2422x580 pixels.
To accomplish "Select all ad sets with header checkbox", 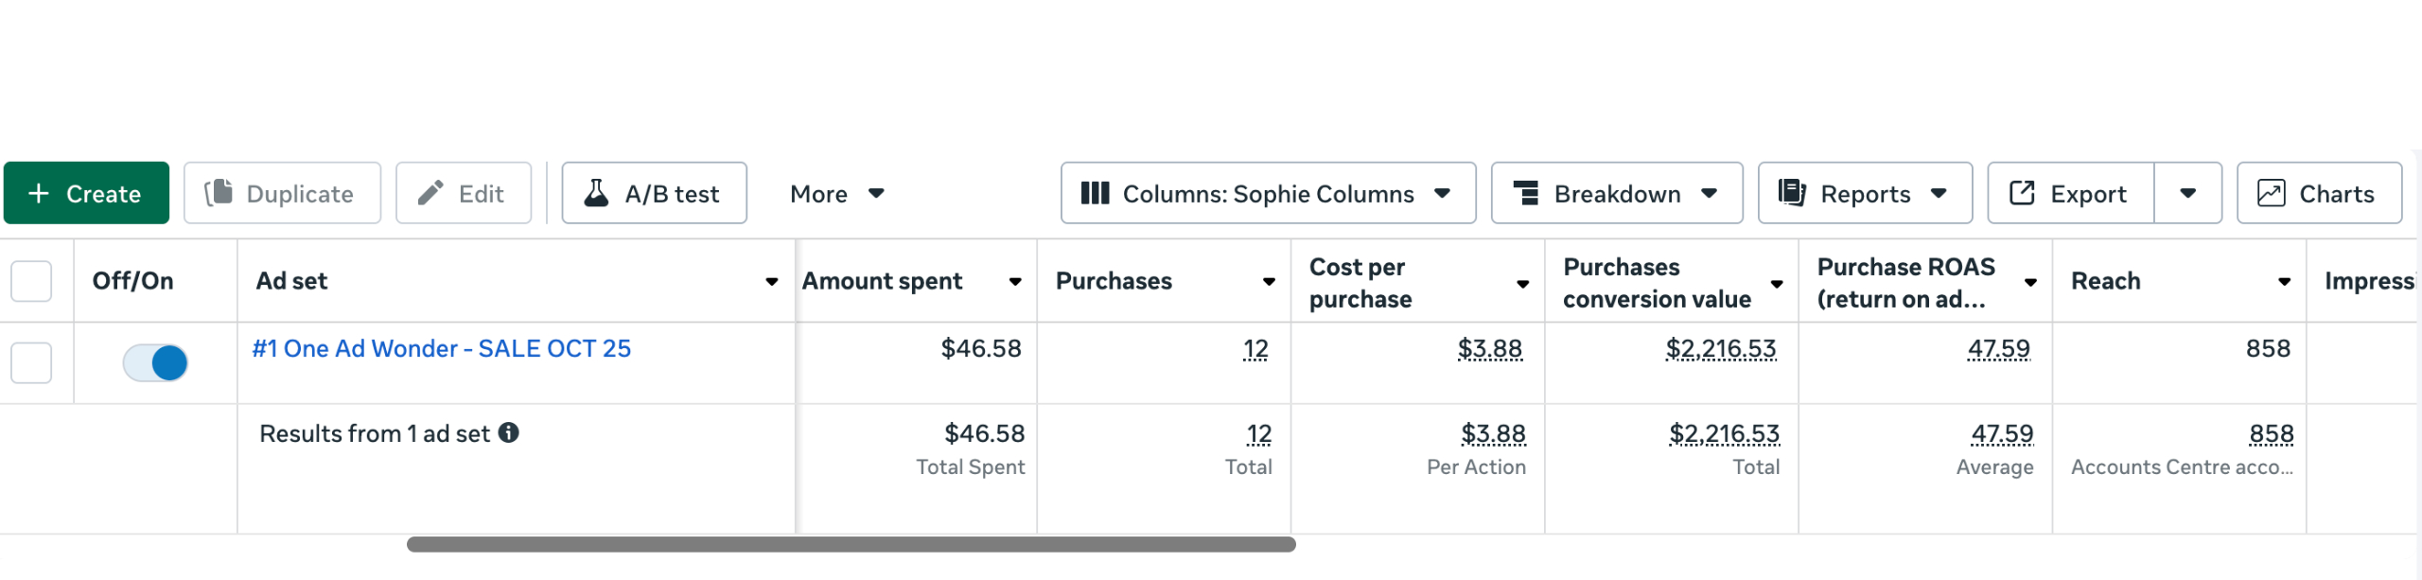I will [31, 281].
